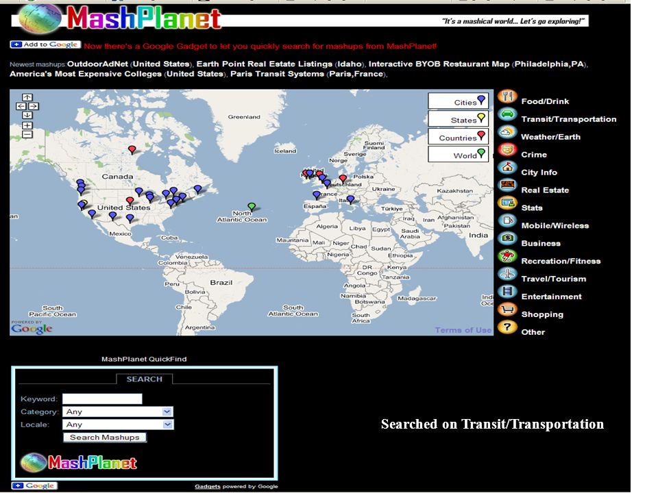Image resolution: width=658 pixels, height=493 pixels.
Task: Open the Travel/Tourism airplane icon
Action: 507,274
